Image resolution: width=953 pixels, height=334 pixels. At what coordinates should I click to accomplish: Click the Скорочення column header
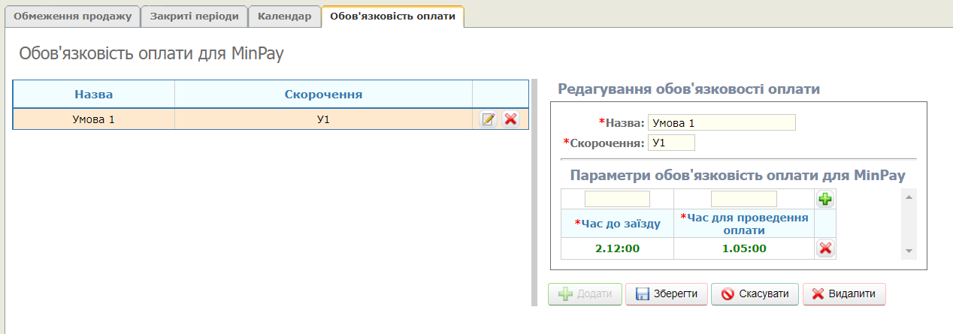(x=323, y=95)
